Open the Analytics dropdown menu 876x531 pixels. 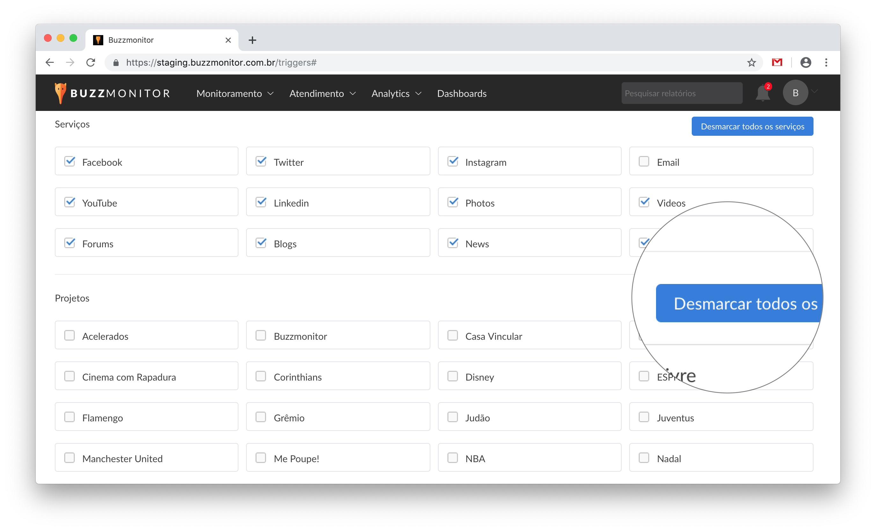click(x=396, y=93)
